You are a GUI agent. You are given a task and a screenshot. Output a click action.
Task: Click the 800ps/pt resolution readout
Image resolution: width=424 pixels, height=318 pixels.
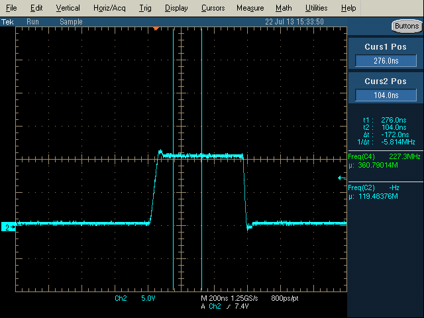[x=284, y=298]
